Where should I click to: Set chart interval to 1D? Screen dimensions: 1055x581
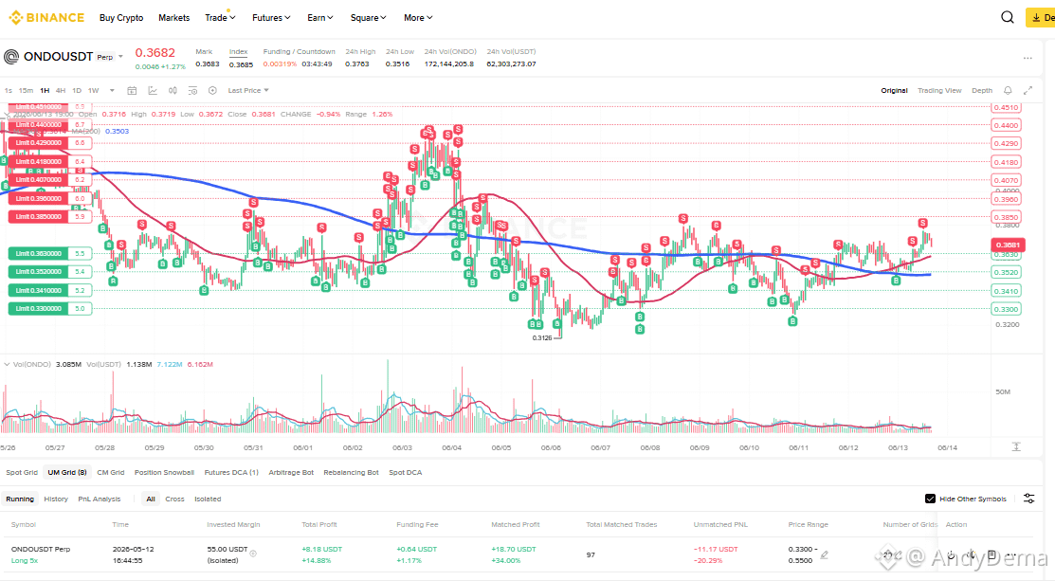pyautogui.click(x=77, y=90)
